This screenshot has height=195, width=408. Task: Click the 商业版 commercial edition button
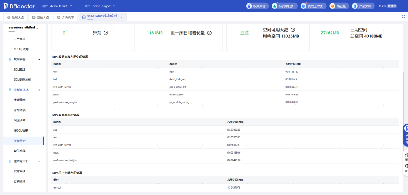point(339,6)
